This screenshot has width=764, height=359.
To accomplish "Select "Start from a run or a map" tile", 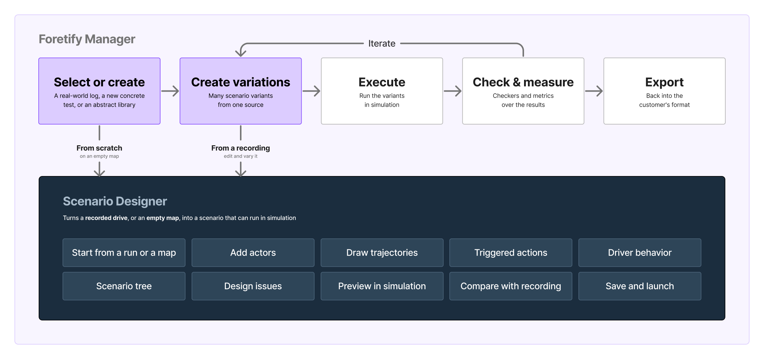I will tap(124, 253).
